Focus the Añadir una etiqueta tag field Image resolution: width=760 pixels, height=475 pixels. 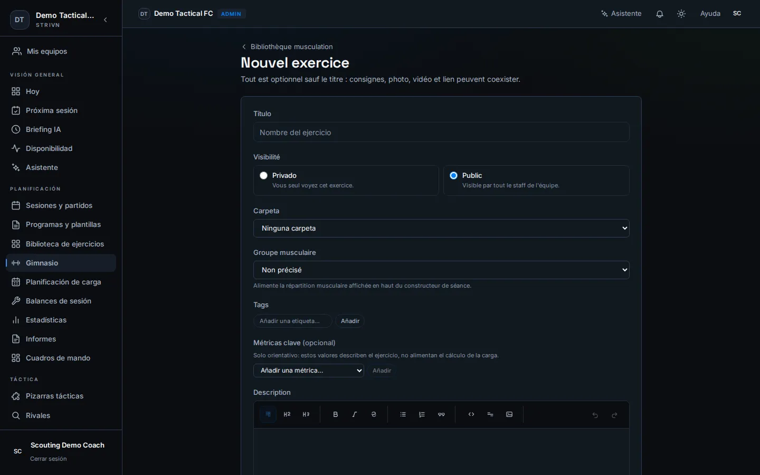coord(293,321)
